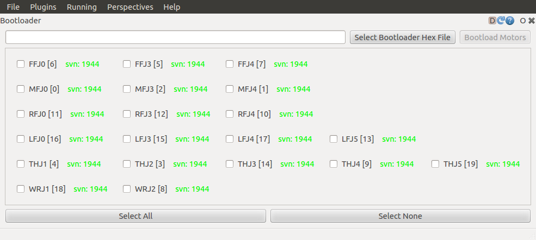Toggle the THJ2 [3] checkbox
Image resolution: width=536 pixels, height=240 pixels.
coord(127,164)
